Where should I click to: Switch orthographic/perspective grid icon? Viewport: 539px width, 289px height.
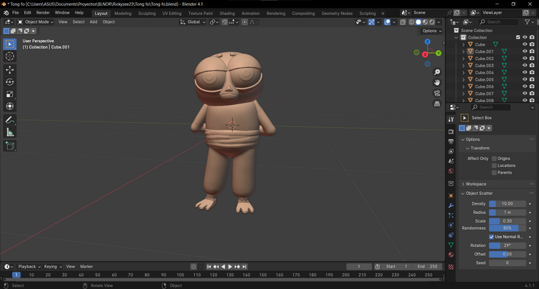pos(437,103)
